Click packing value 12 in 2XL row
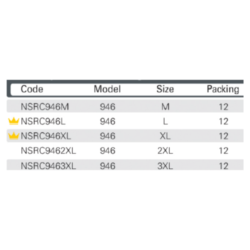Screen dimensions: 250x250 tap(223, 150)
